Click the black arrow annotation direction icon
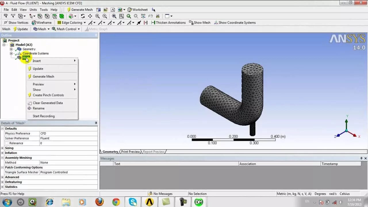The height and width of the screenshot is (207, 368). tap(139, 22)
